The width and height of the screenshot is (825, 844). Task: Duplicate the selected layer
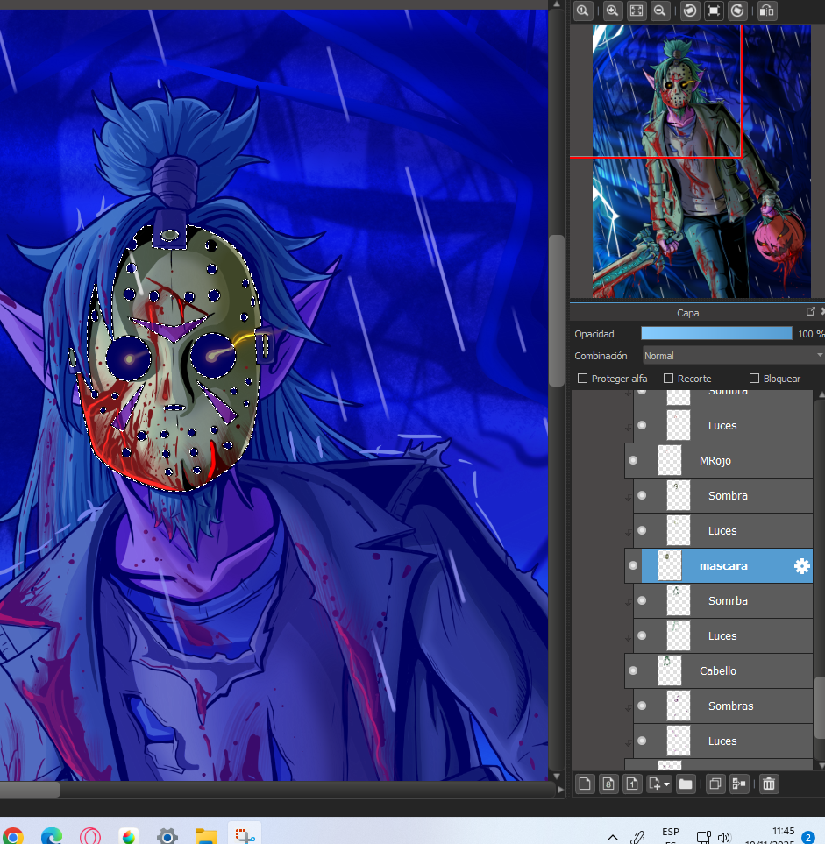715,784
